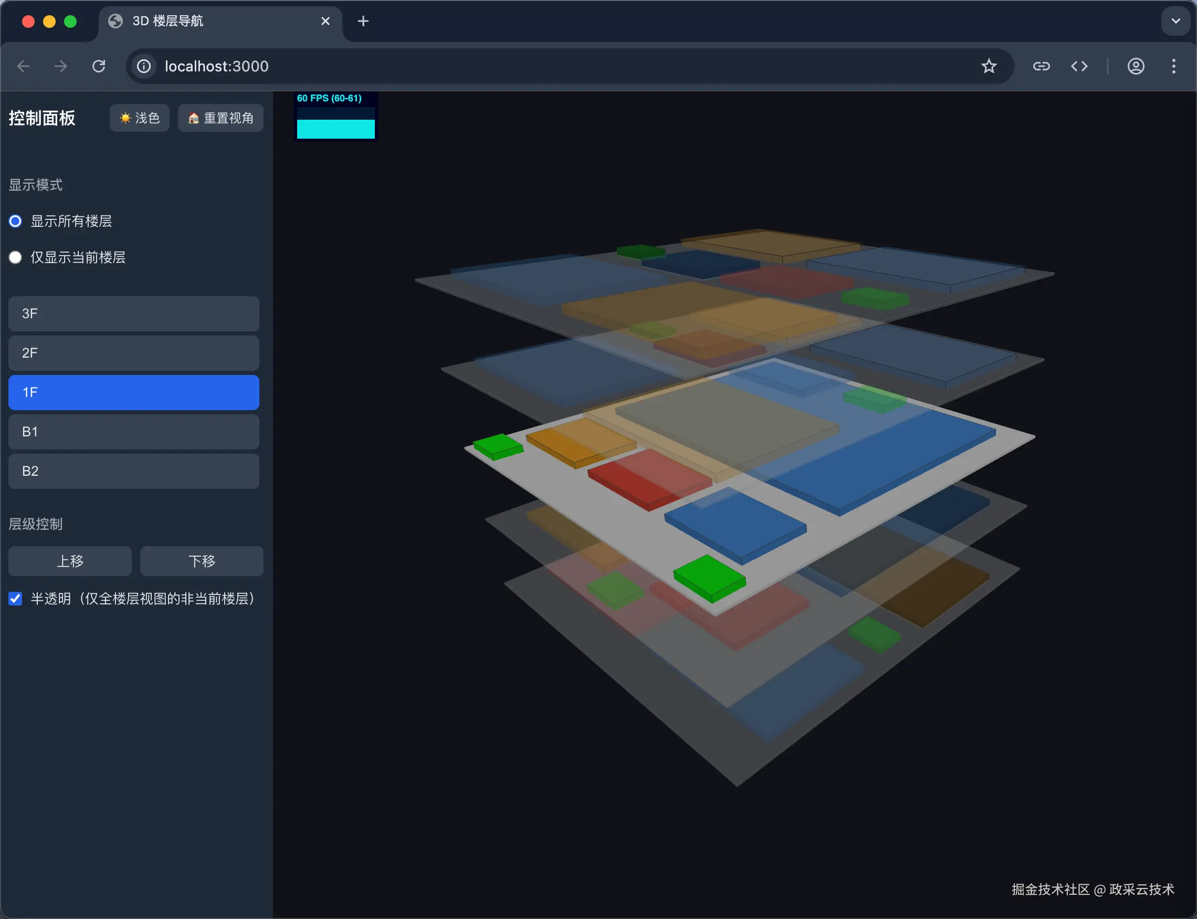The width and height of the screenshot is (1197, 919).
Task: Bookmark page with star icon
Action: coord(988,66)
